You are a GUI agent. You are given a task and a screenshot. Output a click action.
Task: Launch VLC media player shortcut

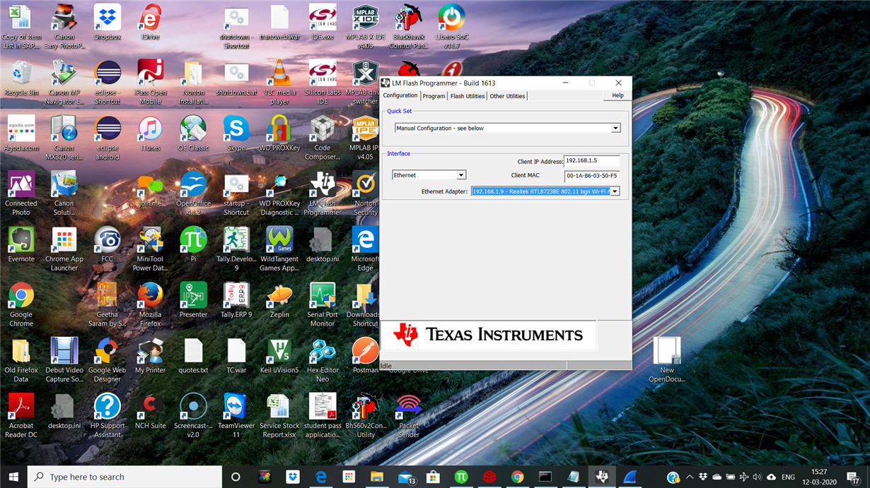(x=279, y=83)
